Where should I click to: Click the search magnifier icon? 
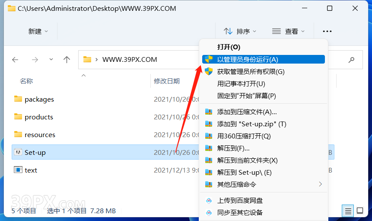coord(351,60)
